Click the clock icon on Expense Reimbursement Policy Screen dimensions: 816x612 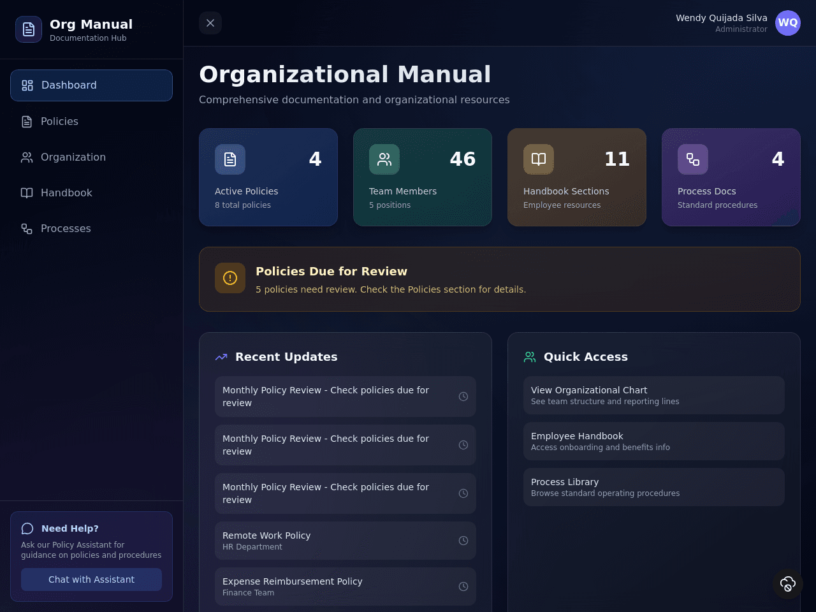(463, 586)
